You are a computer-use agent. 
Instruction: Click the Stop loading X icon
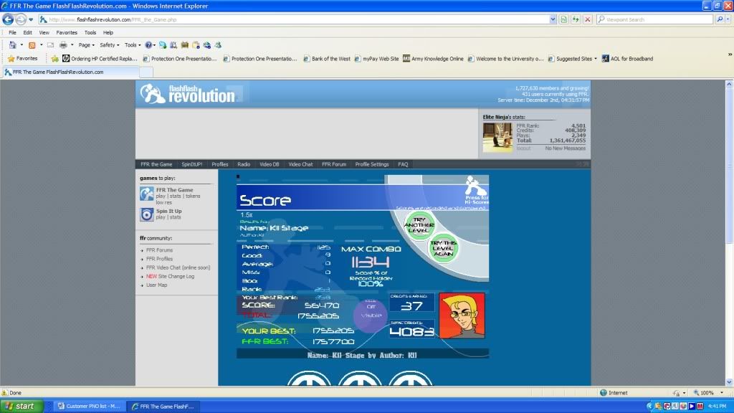[x=587, y=19]
